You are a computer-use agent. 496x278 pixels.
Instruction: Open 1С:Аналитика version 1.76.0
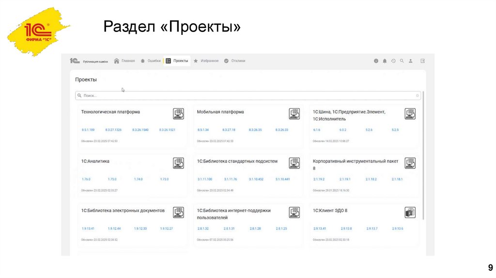pyautogui.click(x=86, y=179)
